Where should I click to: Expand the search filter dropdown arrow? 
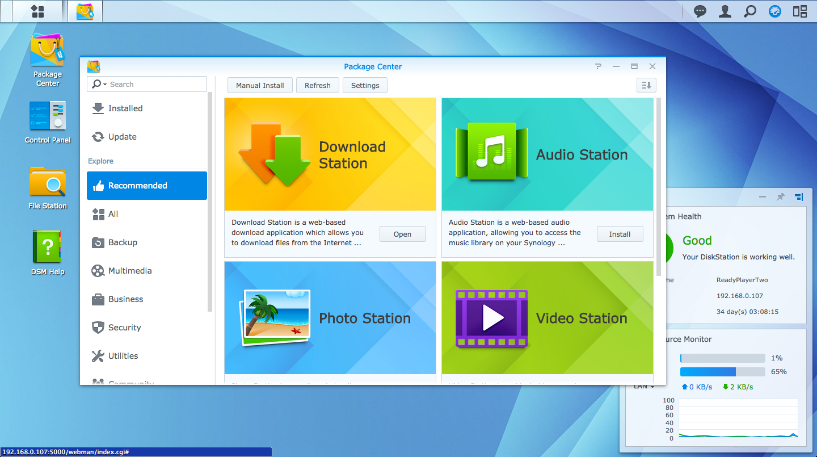point(105,85)
